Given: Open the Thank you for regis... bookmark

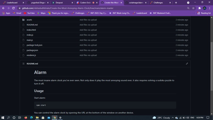Looking at the screenshot, I should [x=59, y=13].
